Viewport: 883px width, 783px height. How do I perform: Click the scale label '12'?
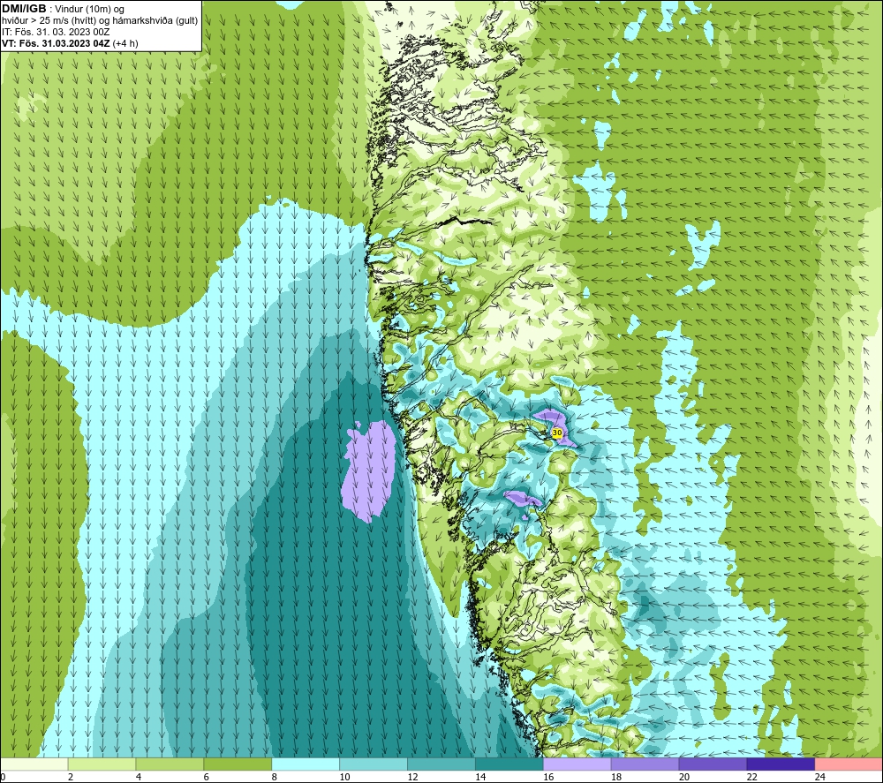(412, 777)
